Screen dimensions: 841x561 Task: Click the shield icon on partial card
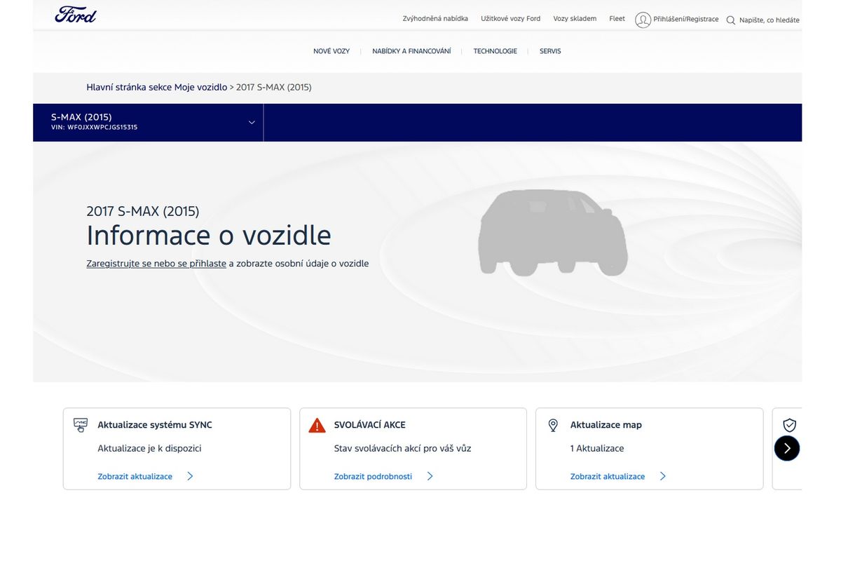click(x=790, y=425)
